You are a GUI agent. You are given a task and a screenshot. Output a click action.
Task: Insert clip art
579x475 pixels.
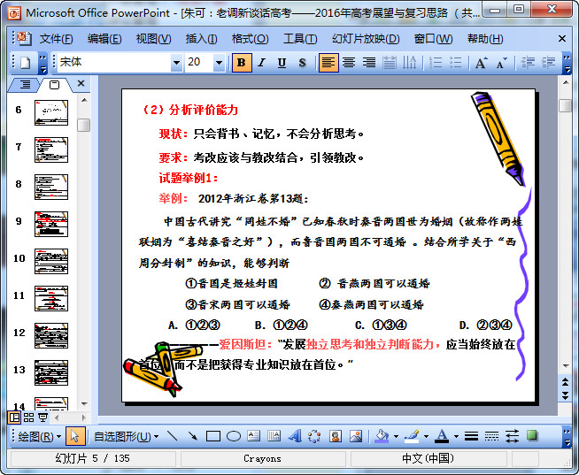coord(336,437)
